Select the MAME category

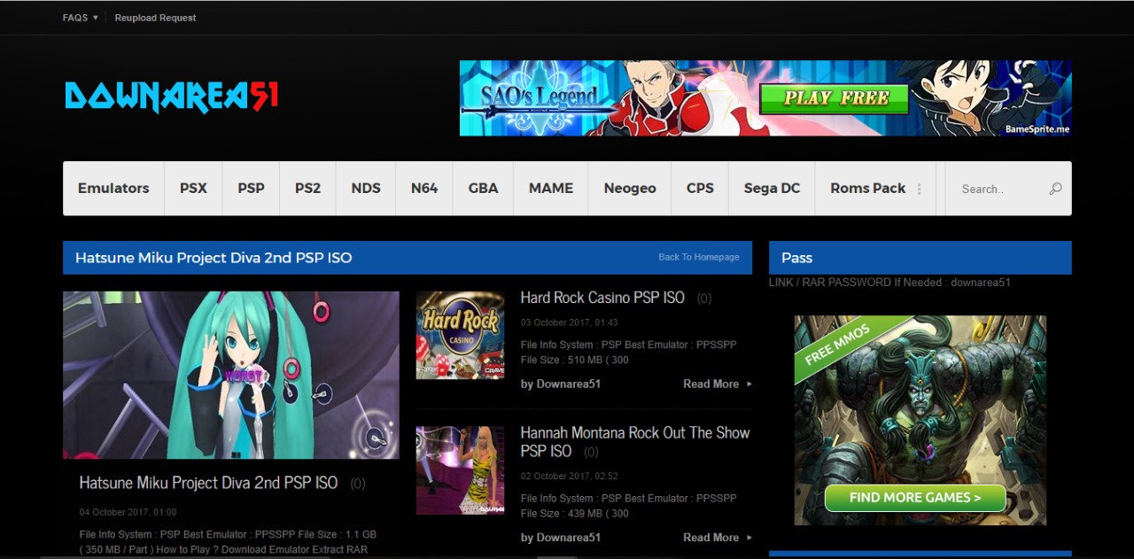coord(551,188)
